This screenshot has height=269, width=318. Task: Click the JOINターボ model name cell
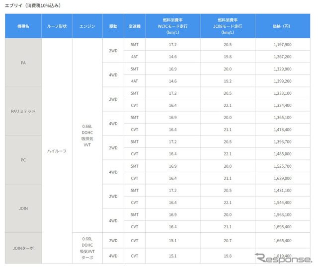click(23, 248)
